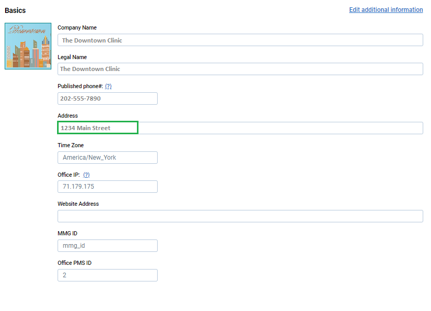
Task: Select the Published phone number field
Action: click(x=107, y=98)
